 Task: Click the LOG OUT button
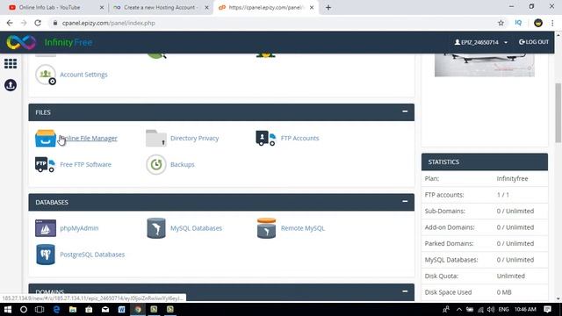(534, 42)
